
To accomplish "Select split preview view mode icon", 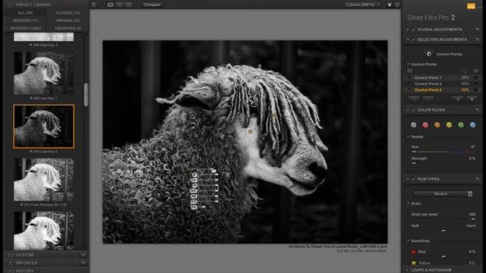I will coord(119,5).
